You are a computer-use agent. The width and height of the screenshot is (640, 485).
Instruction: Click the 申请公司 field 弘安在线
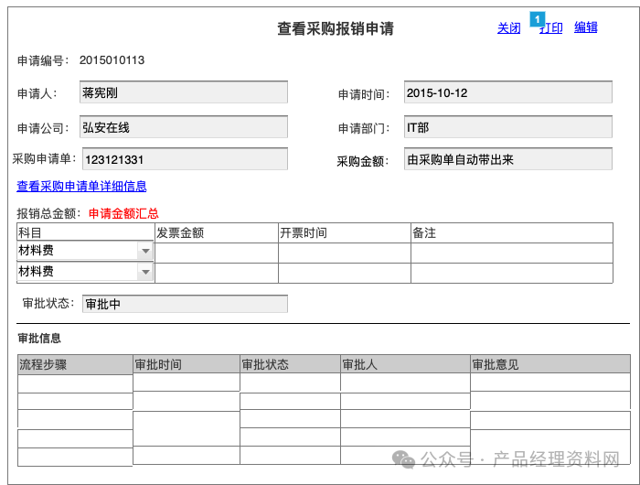[184, 127]
